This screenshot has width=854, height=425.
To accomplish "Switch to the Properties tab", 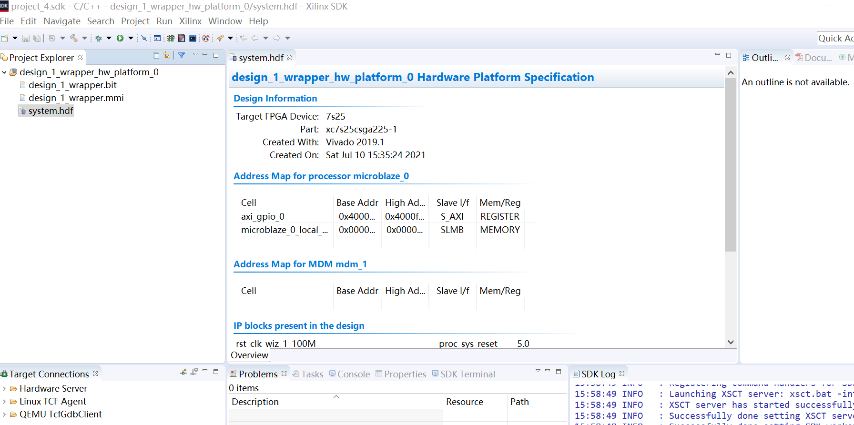I will 401,374.
